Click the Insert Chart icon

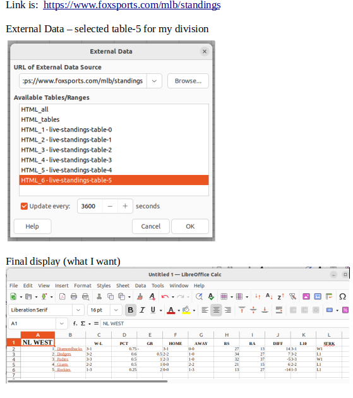pos(318,296)
